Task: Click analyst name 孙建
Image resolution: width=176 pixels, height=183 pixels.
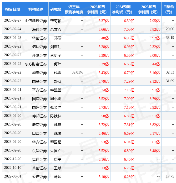Action: (58, 125)
